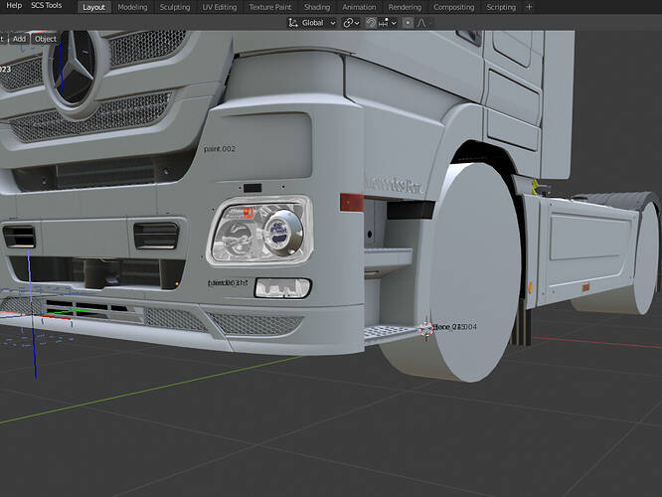Viewport: 662px width, 497px height.
Task: Open the Texture Paint workspace tab
Action: coord(270,7)
